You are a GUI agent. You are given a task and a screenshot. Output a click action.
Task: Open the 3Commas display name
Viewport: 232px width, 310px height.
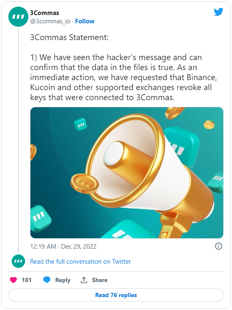point(45,13)
